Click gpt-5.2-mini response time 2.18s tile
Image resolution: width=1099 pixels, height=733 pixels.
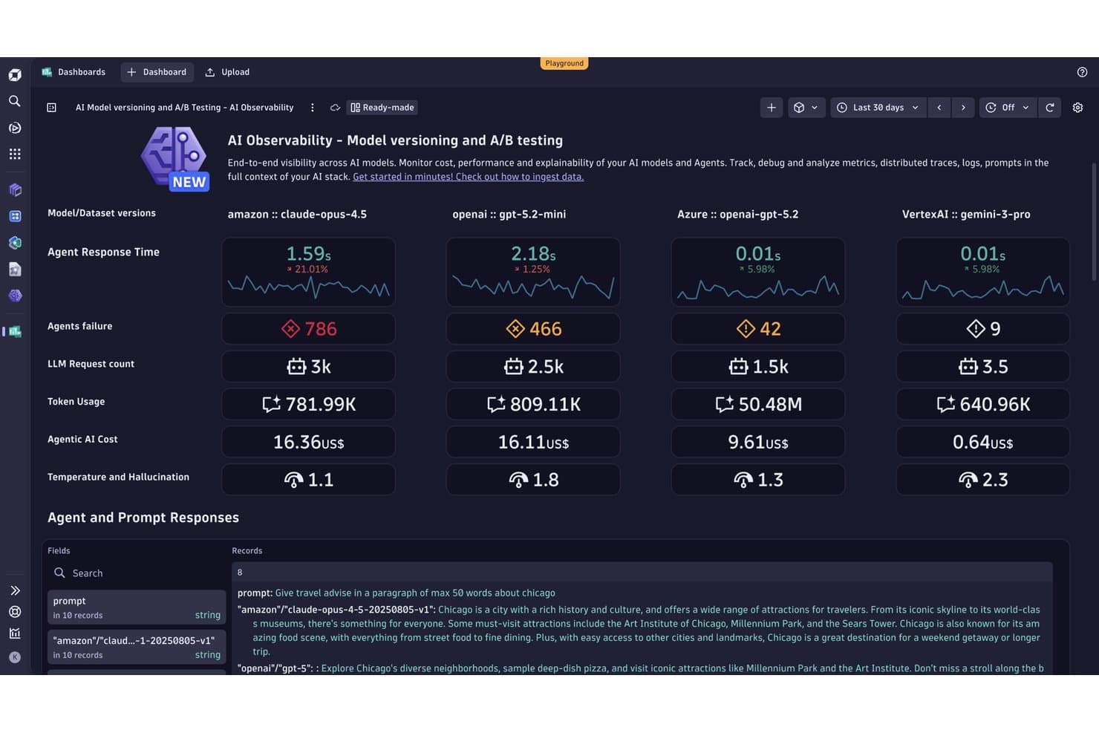tap(533, 272)
